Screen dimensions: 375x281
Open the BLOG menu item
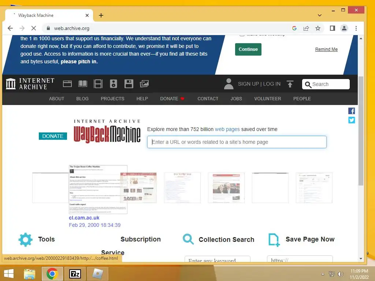click(x=82, y=99)
